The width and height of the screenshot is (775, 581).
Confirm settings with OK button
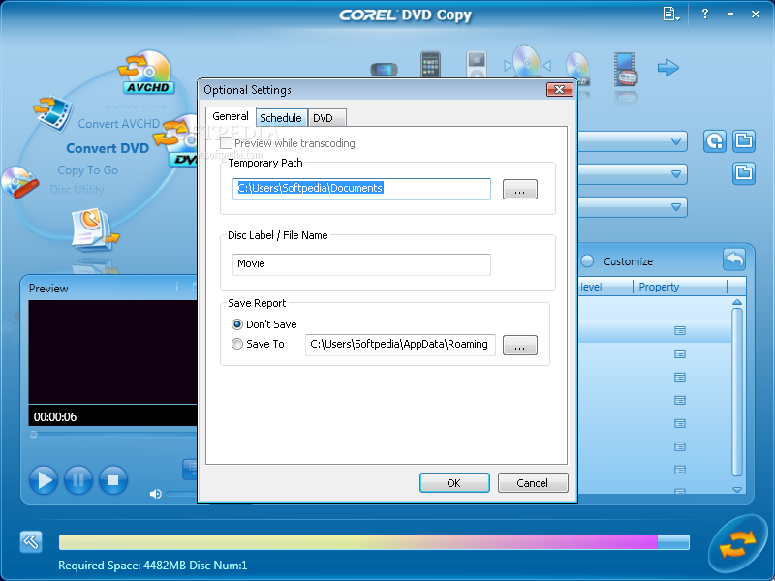pos(454,482)
